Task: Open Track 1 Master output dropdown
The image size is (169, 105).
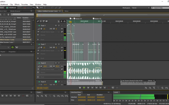Action: [51, 35]
